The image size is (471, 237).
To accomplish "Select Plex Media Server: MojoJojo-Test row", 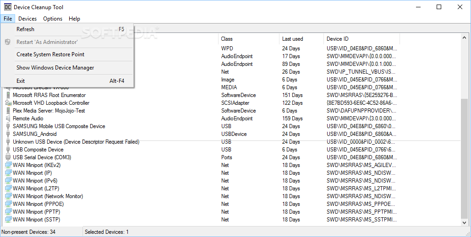I will [49, 111].
